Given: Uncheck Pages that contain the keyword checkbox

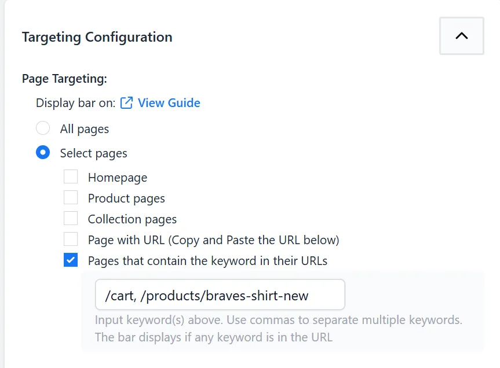Looking at the screenshot, I should 71,260.
